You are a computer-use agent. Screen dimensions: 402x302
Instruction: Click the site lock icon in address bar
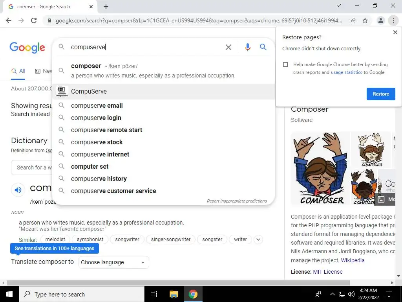(x=49, y=20)
